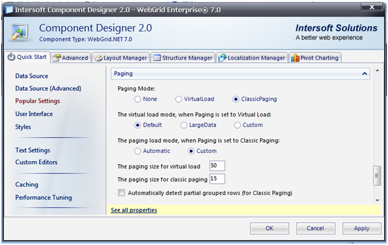Image resolution: width=388 pixels, height=245 pixels.
Task: Switch to the Structure Manager tab
Action: click(x=183, y=58)
